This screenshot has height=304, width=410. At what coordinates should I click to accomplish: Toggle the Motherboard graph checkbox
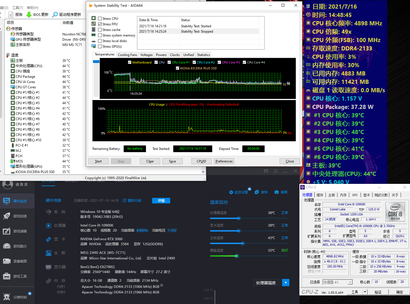click(x=130, y=62)
